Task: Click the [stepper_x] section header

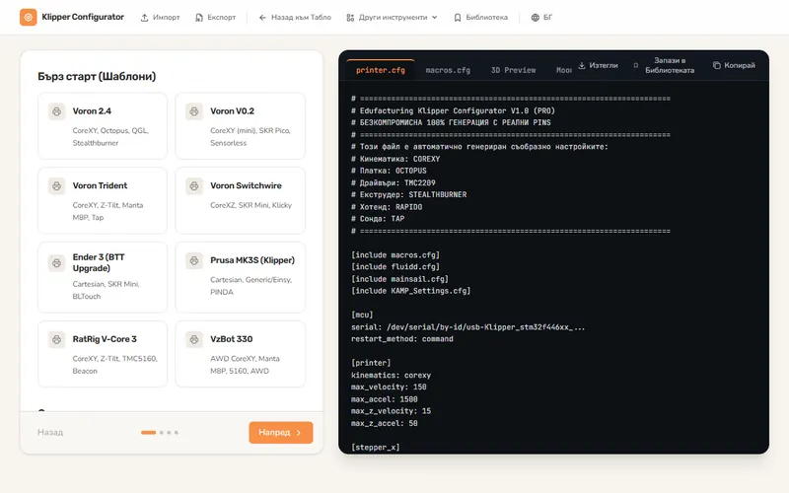Action: [x=376, y=448]
